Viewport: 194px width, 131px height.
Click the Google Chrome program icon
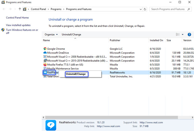tap(45, 49)
